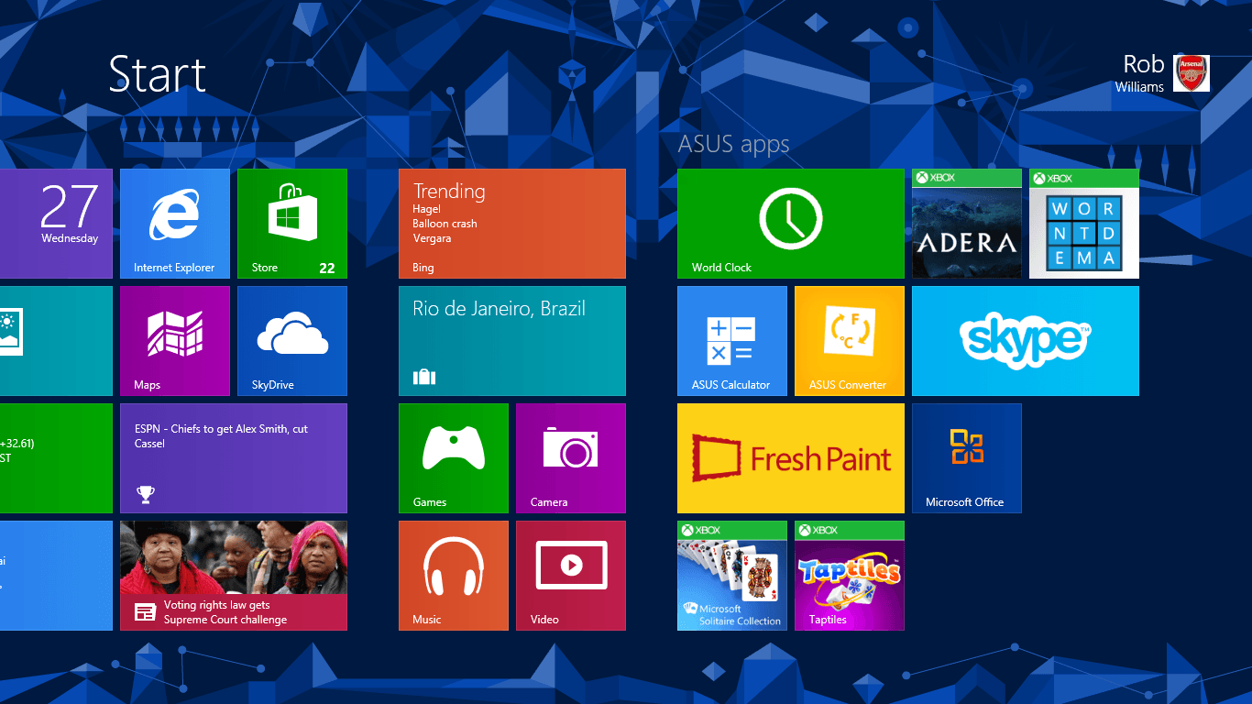Image resolution: width=1252 pixels, height=704 pixels.
Task: Click the Balloon crash trending topic
Action: click(x=445, y=224)
